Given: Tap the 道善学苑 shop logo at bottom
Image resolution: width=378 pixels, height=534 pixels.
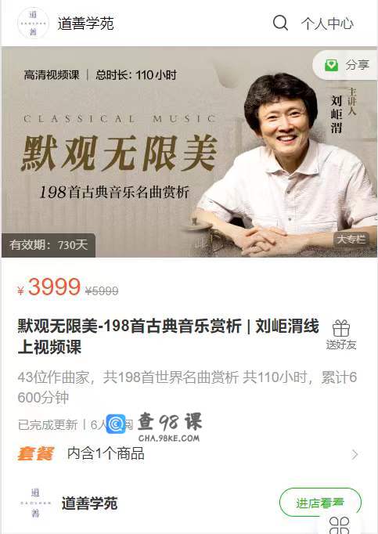Looking at the screenshot, I should point(35,503).
